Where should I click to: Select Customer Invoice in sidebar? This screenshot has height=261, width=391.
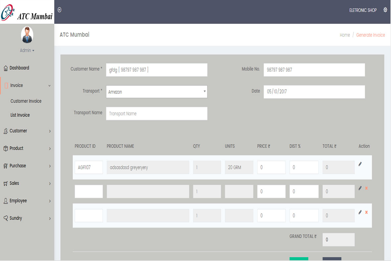[26, 101]
